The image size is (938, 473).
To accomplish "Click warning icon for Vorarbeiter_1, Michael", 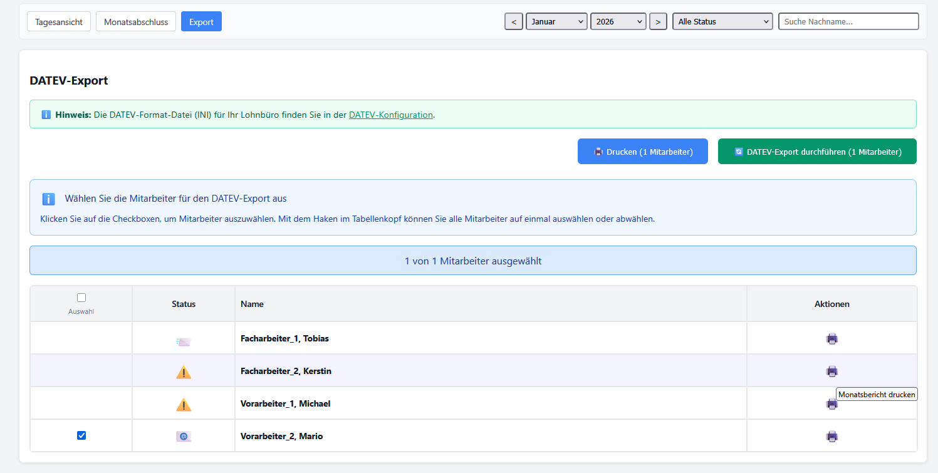I will pyautogui.click(x=184, y=405).
